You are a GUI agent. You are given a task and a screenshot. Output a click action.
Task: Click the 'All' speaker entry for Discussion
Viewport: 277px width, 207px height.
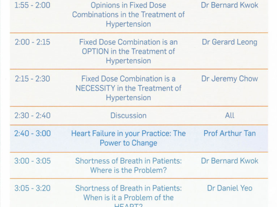[229, 116]
